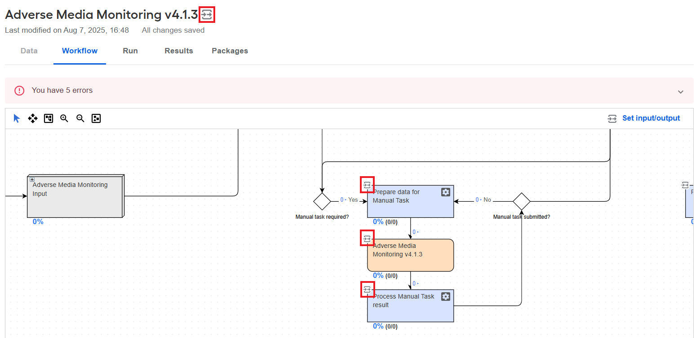
Task: Open the Packages tab
Action: pyautogui.click(x=230, y=51)
